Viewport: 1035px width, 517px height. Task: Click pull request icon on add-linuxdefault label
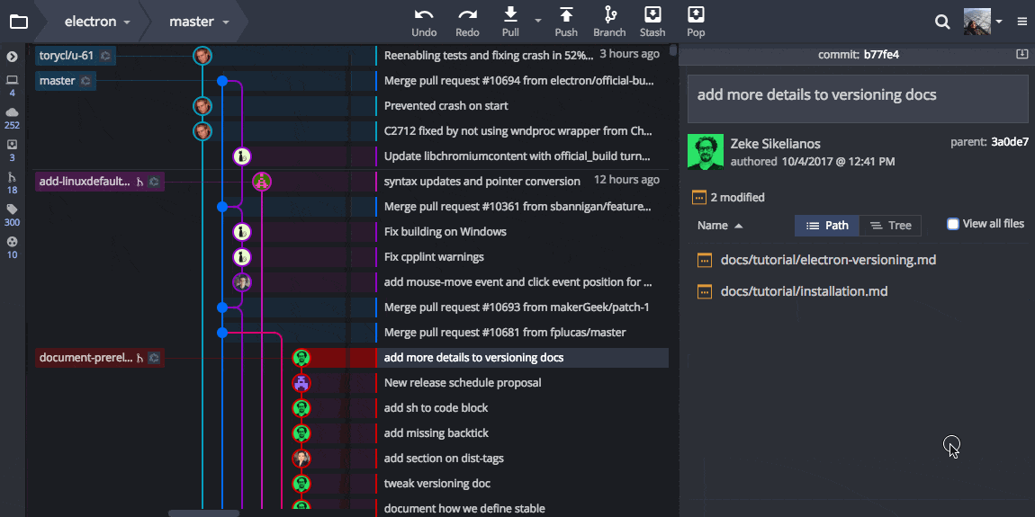point(139,182)
